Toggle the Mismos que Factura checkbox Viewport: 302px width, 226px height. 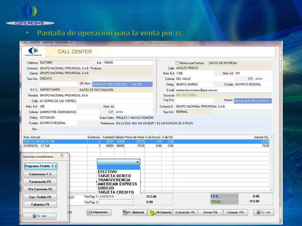[x=177, y=63]
